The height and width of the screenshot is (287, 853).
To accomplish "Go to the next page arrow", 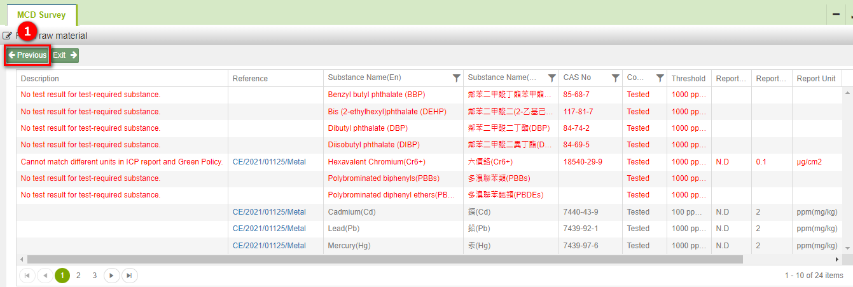I will click(112, 276).
